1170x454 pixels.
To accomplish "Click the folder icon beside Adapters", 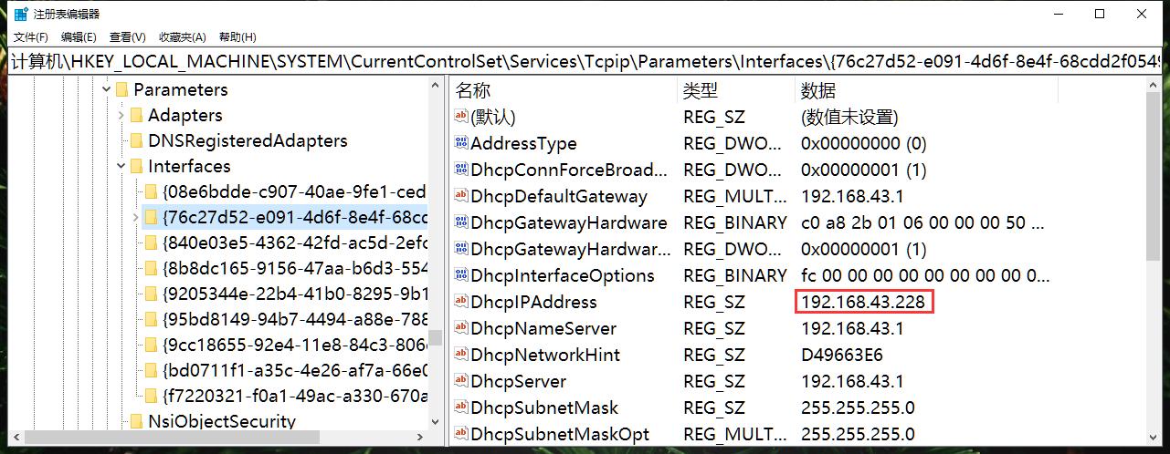I will pos(136,116).
